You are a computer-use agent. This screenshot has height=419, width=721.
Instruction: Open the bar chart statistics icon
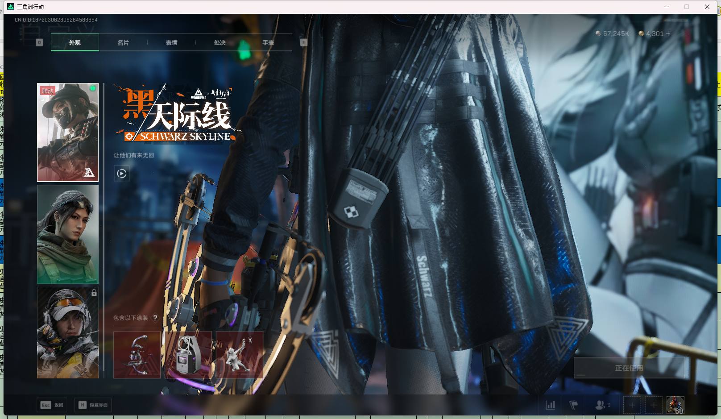(550, 405)
